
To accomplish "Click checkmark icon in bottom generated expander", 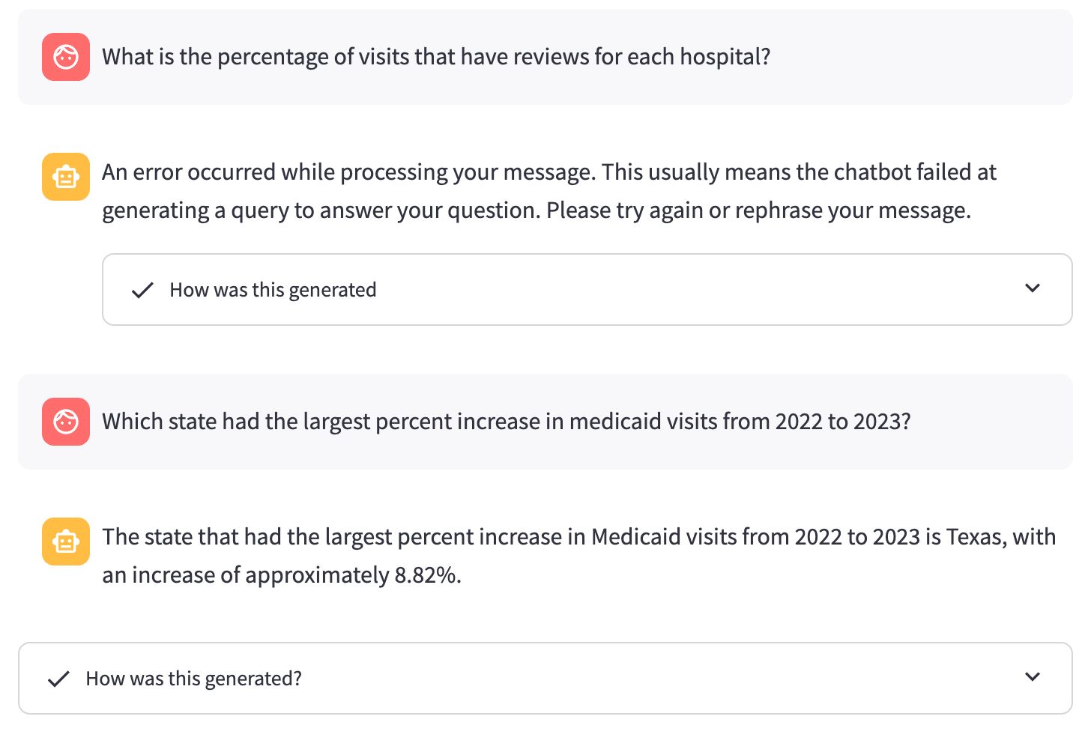I will (58, 679).
